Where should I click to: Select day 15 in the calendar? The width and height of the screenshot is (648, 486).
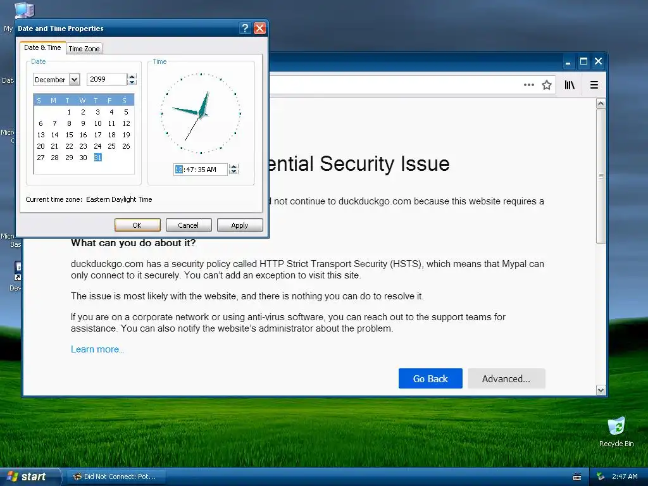69,135
